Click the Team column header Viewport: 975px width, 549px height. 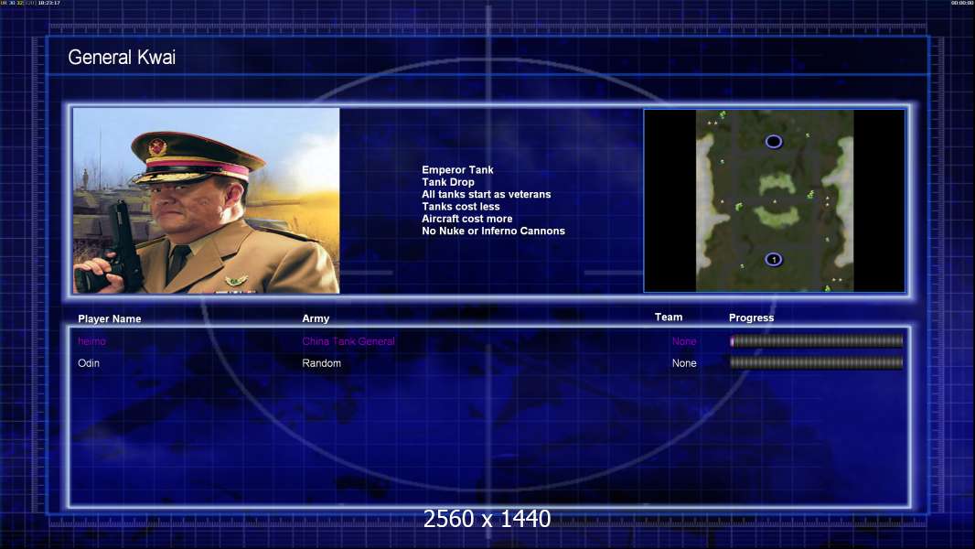(x=669, y=318)
